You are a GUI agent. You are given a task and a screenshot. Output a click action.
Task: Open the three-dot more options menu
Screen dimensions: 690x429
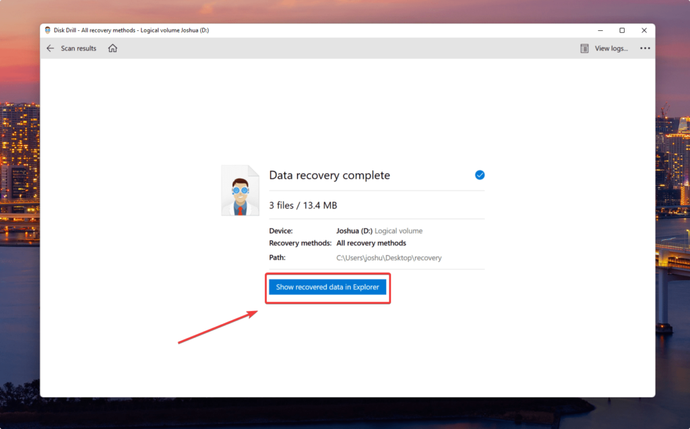[645, 48]
